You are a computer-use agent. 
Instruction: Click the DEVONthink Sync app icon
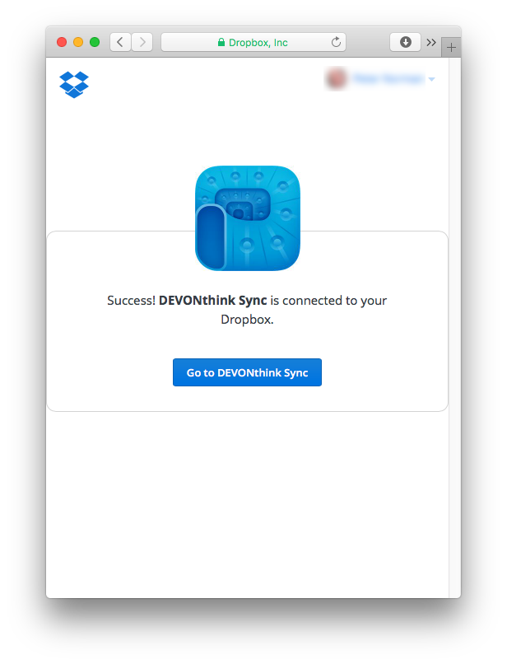pos(248,218)
